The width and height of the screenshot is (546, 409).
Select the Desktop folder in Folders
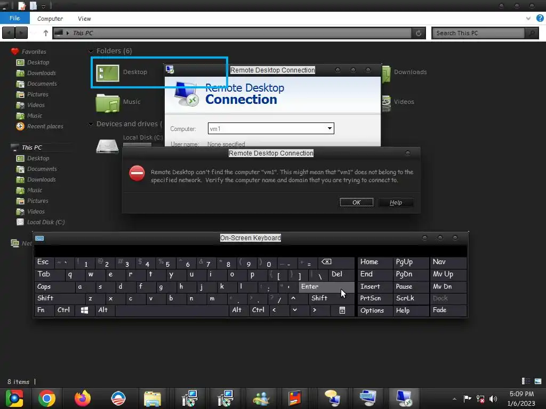[x=122, y=72]
